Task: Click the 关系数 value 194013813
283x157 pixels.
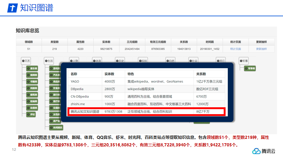Action: click(184, 49)
